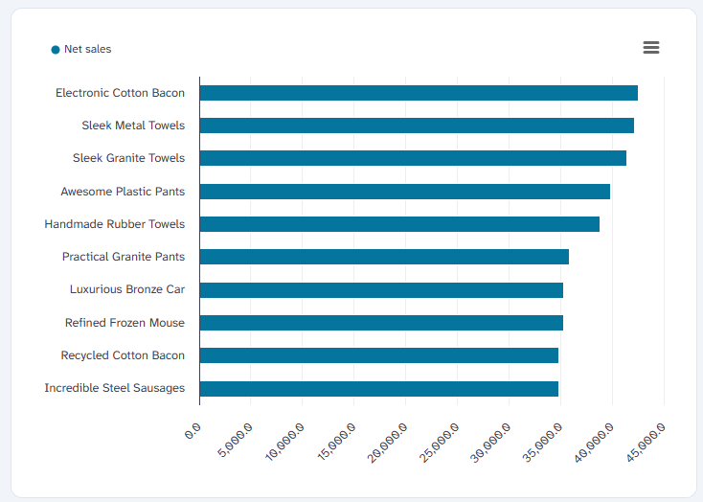Click the Recycled Cotton Bacon bar
This screenshot has width=703, height=502.
tap(378, 355)
